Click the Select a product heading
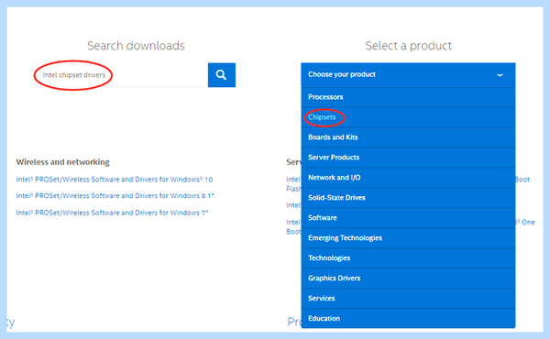The height and width of the screenshot is (339, 550). [x=408, y=46]
